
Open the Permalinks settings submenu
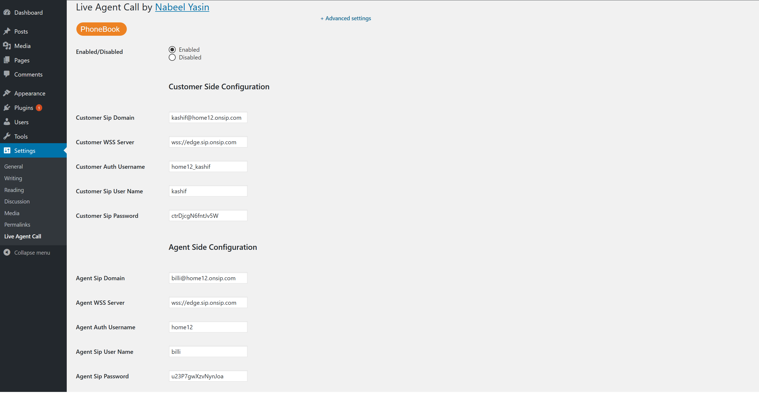pyautogui.click(x=17, y=224)
